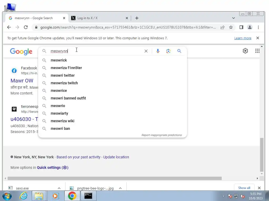The height and width of the screenshot is (201, 269).
Task: Click the Google logo
Action: 21,52
